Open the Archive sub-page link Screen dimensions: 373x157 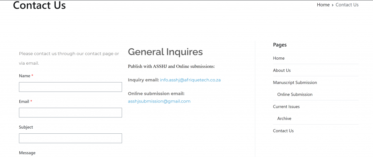tap(284, 118)
